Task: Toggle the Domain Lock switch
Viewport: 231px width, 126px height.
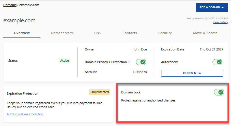Action: 219,92
